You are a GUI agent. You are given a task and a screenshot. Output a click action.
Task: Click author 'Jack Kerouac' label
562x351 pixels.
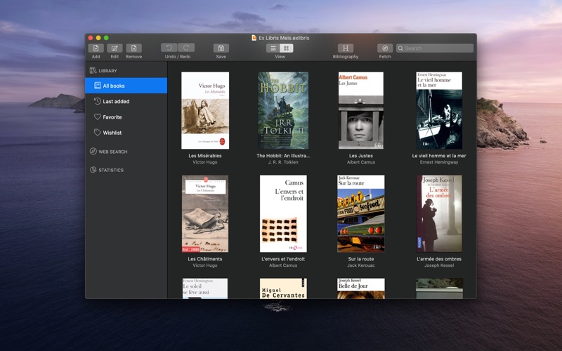(361, 265)
